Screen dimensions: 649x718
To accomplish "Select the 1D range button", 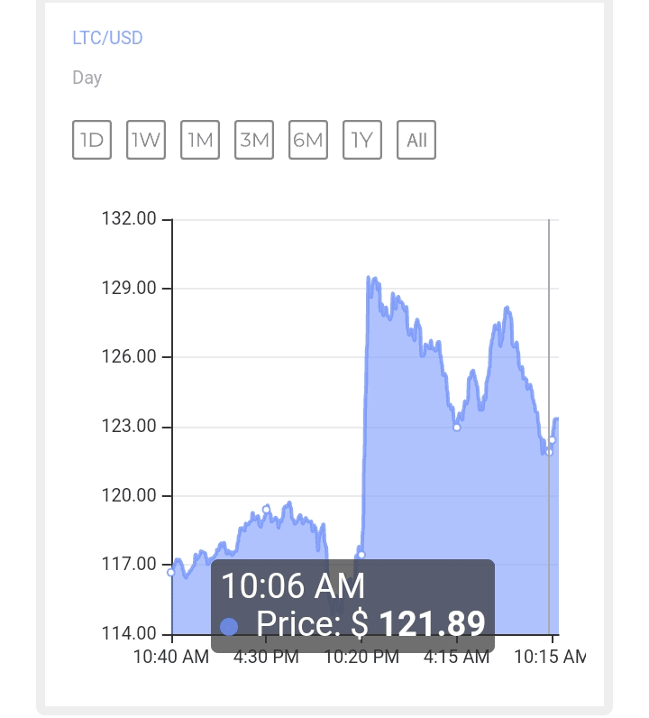I will pos(92,141).
